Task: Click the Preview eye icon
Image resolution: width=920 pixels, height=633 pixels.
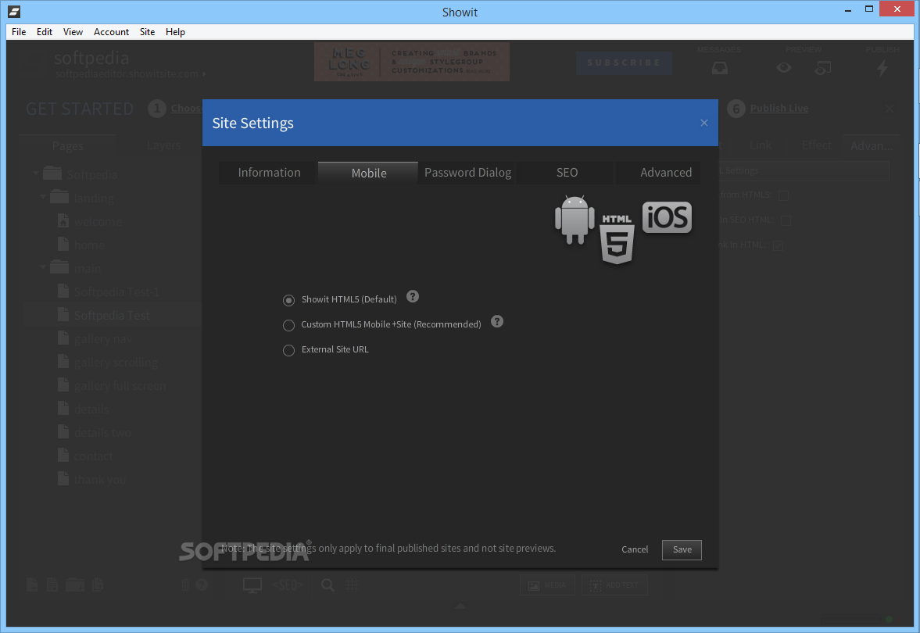Action: 784,67
